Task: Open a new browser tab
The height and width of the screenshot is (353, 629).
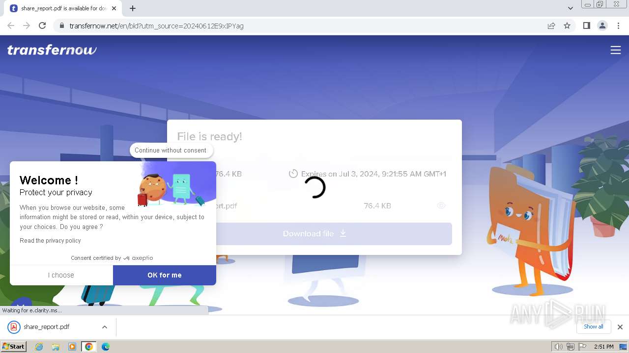Action: [133, 8]
